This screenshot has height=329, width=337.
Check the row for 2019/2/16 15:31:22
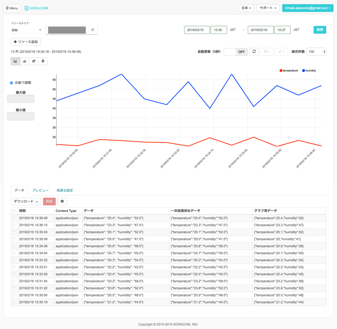coord(14,288)
